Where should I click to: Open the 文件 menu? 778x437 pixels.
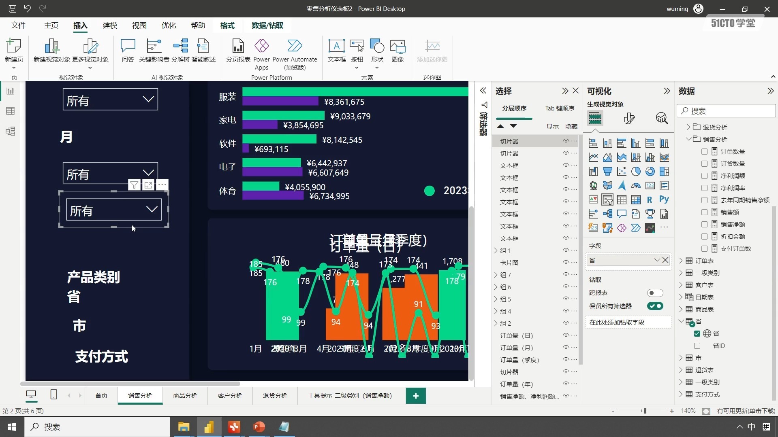pyautogui.click(x=18, y=25)
